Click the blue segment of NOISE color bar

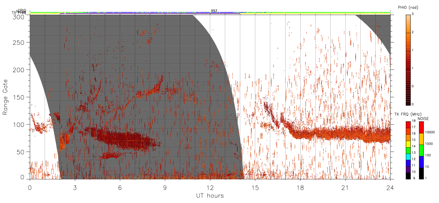[x=421, y=162]
